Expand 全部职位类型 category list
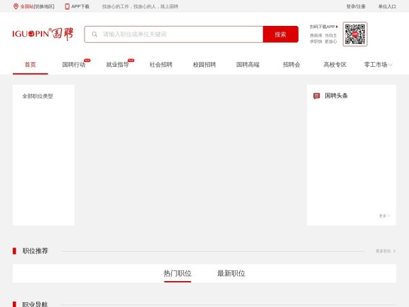The image size is (409, 307). click(37, 96)
